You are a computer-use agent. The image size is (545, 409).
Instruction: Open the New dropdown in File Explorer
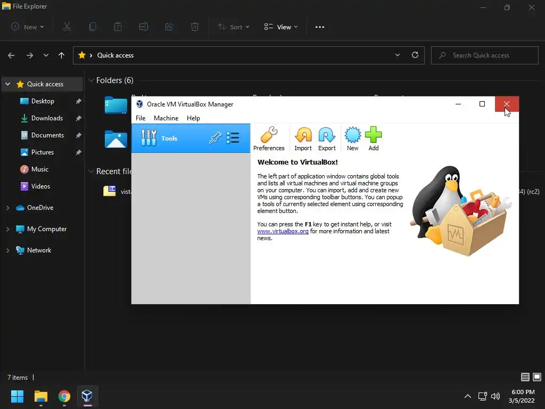click(x=28, y=27)
